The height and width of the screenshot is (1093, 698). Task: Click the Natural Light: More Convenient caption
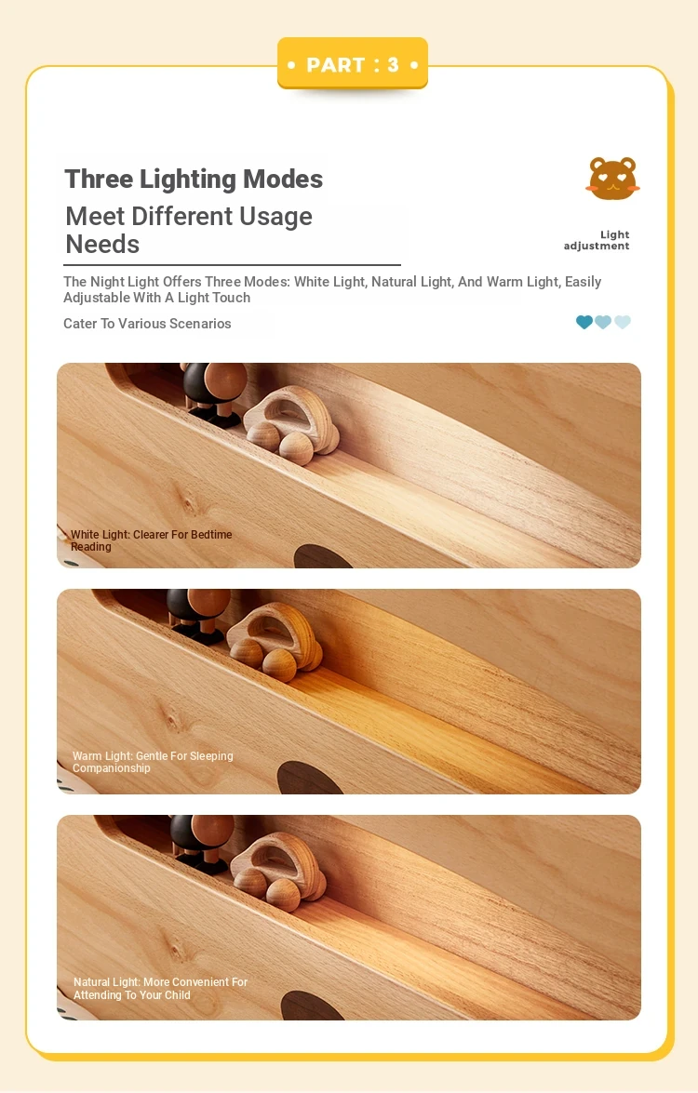coord(160,989)
